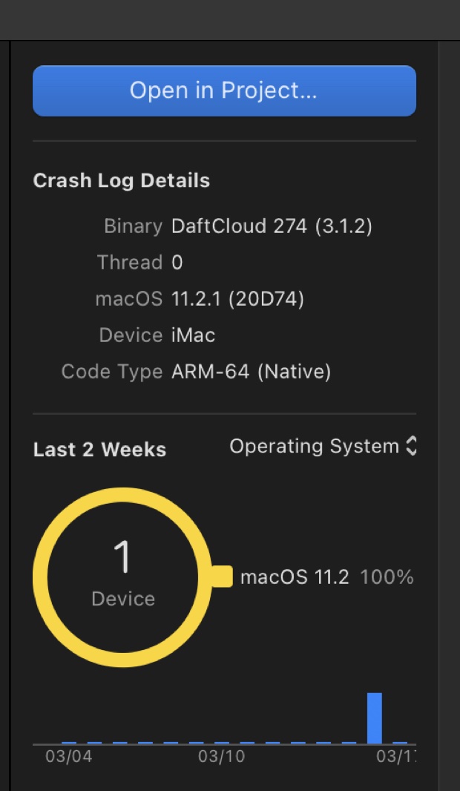Click the 100% legend value
Viewport: 460px width, 791px height.
(x=387, y=577)
